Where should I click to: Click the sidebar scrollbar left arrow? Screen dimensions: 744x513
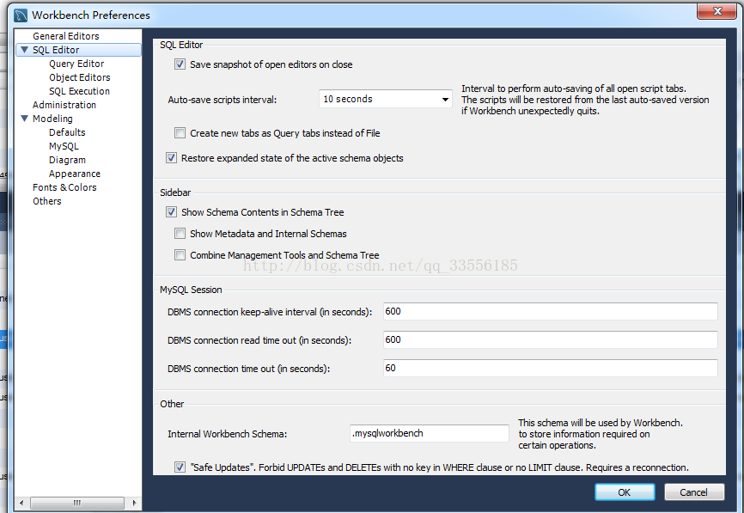click(21, 503)
